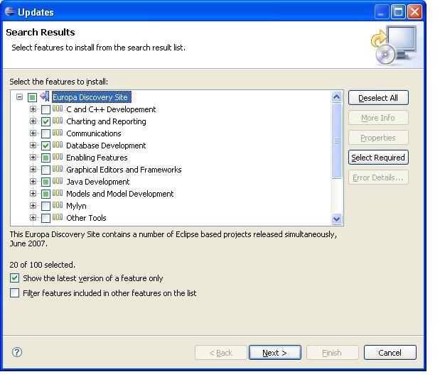Screen dimensions: 445x389
Task: Click the Other Tools category icon
Action: click(x=58, y=218)
